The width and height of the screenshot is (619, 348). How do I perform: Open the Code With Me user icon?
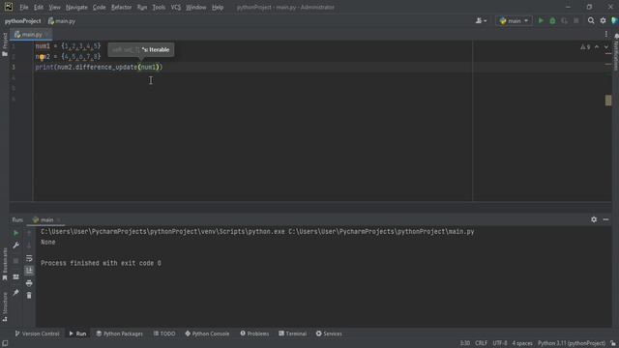[481, 21]
